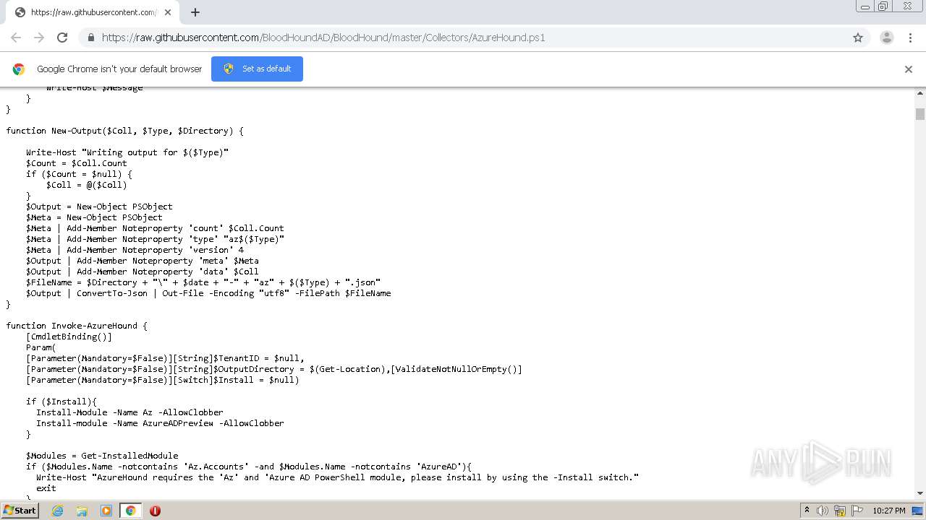The height and width of the screenshot is (520, 926).
Task: Click the 10:27 PM system clock
Action: tap(889, 511)
